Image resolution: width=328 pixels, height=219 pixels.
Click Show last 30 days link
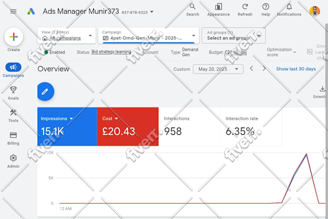296,69
